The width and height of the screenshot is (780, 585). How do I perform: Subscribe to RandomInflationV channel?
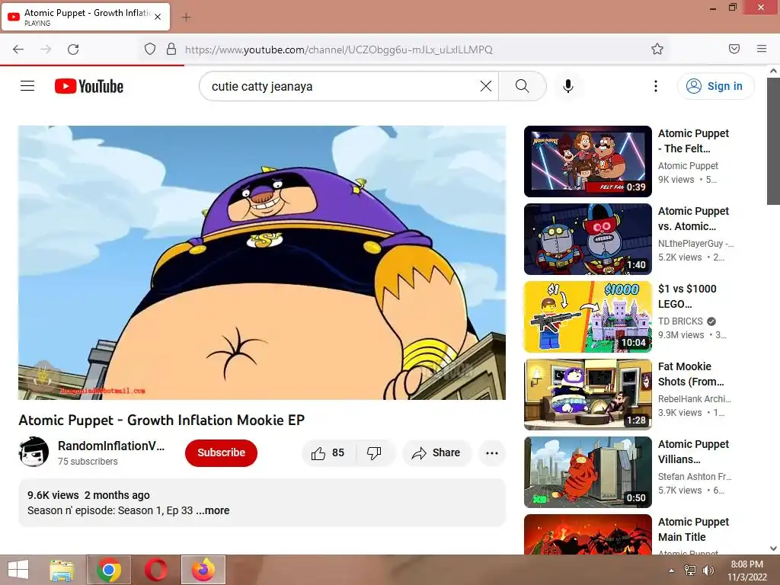(x=222, y=452)
